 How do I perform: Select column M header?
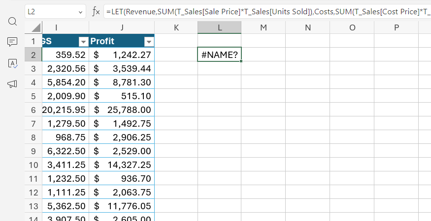click(x=264, y=28)
